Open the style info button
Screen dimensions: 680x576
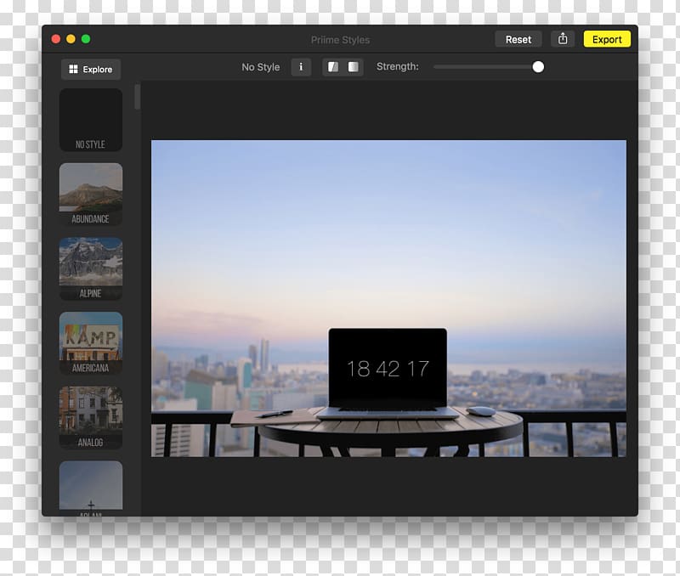301,67
